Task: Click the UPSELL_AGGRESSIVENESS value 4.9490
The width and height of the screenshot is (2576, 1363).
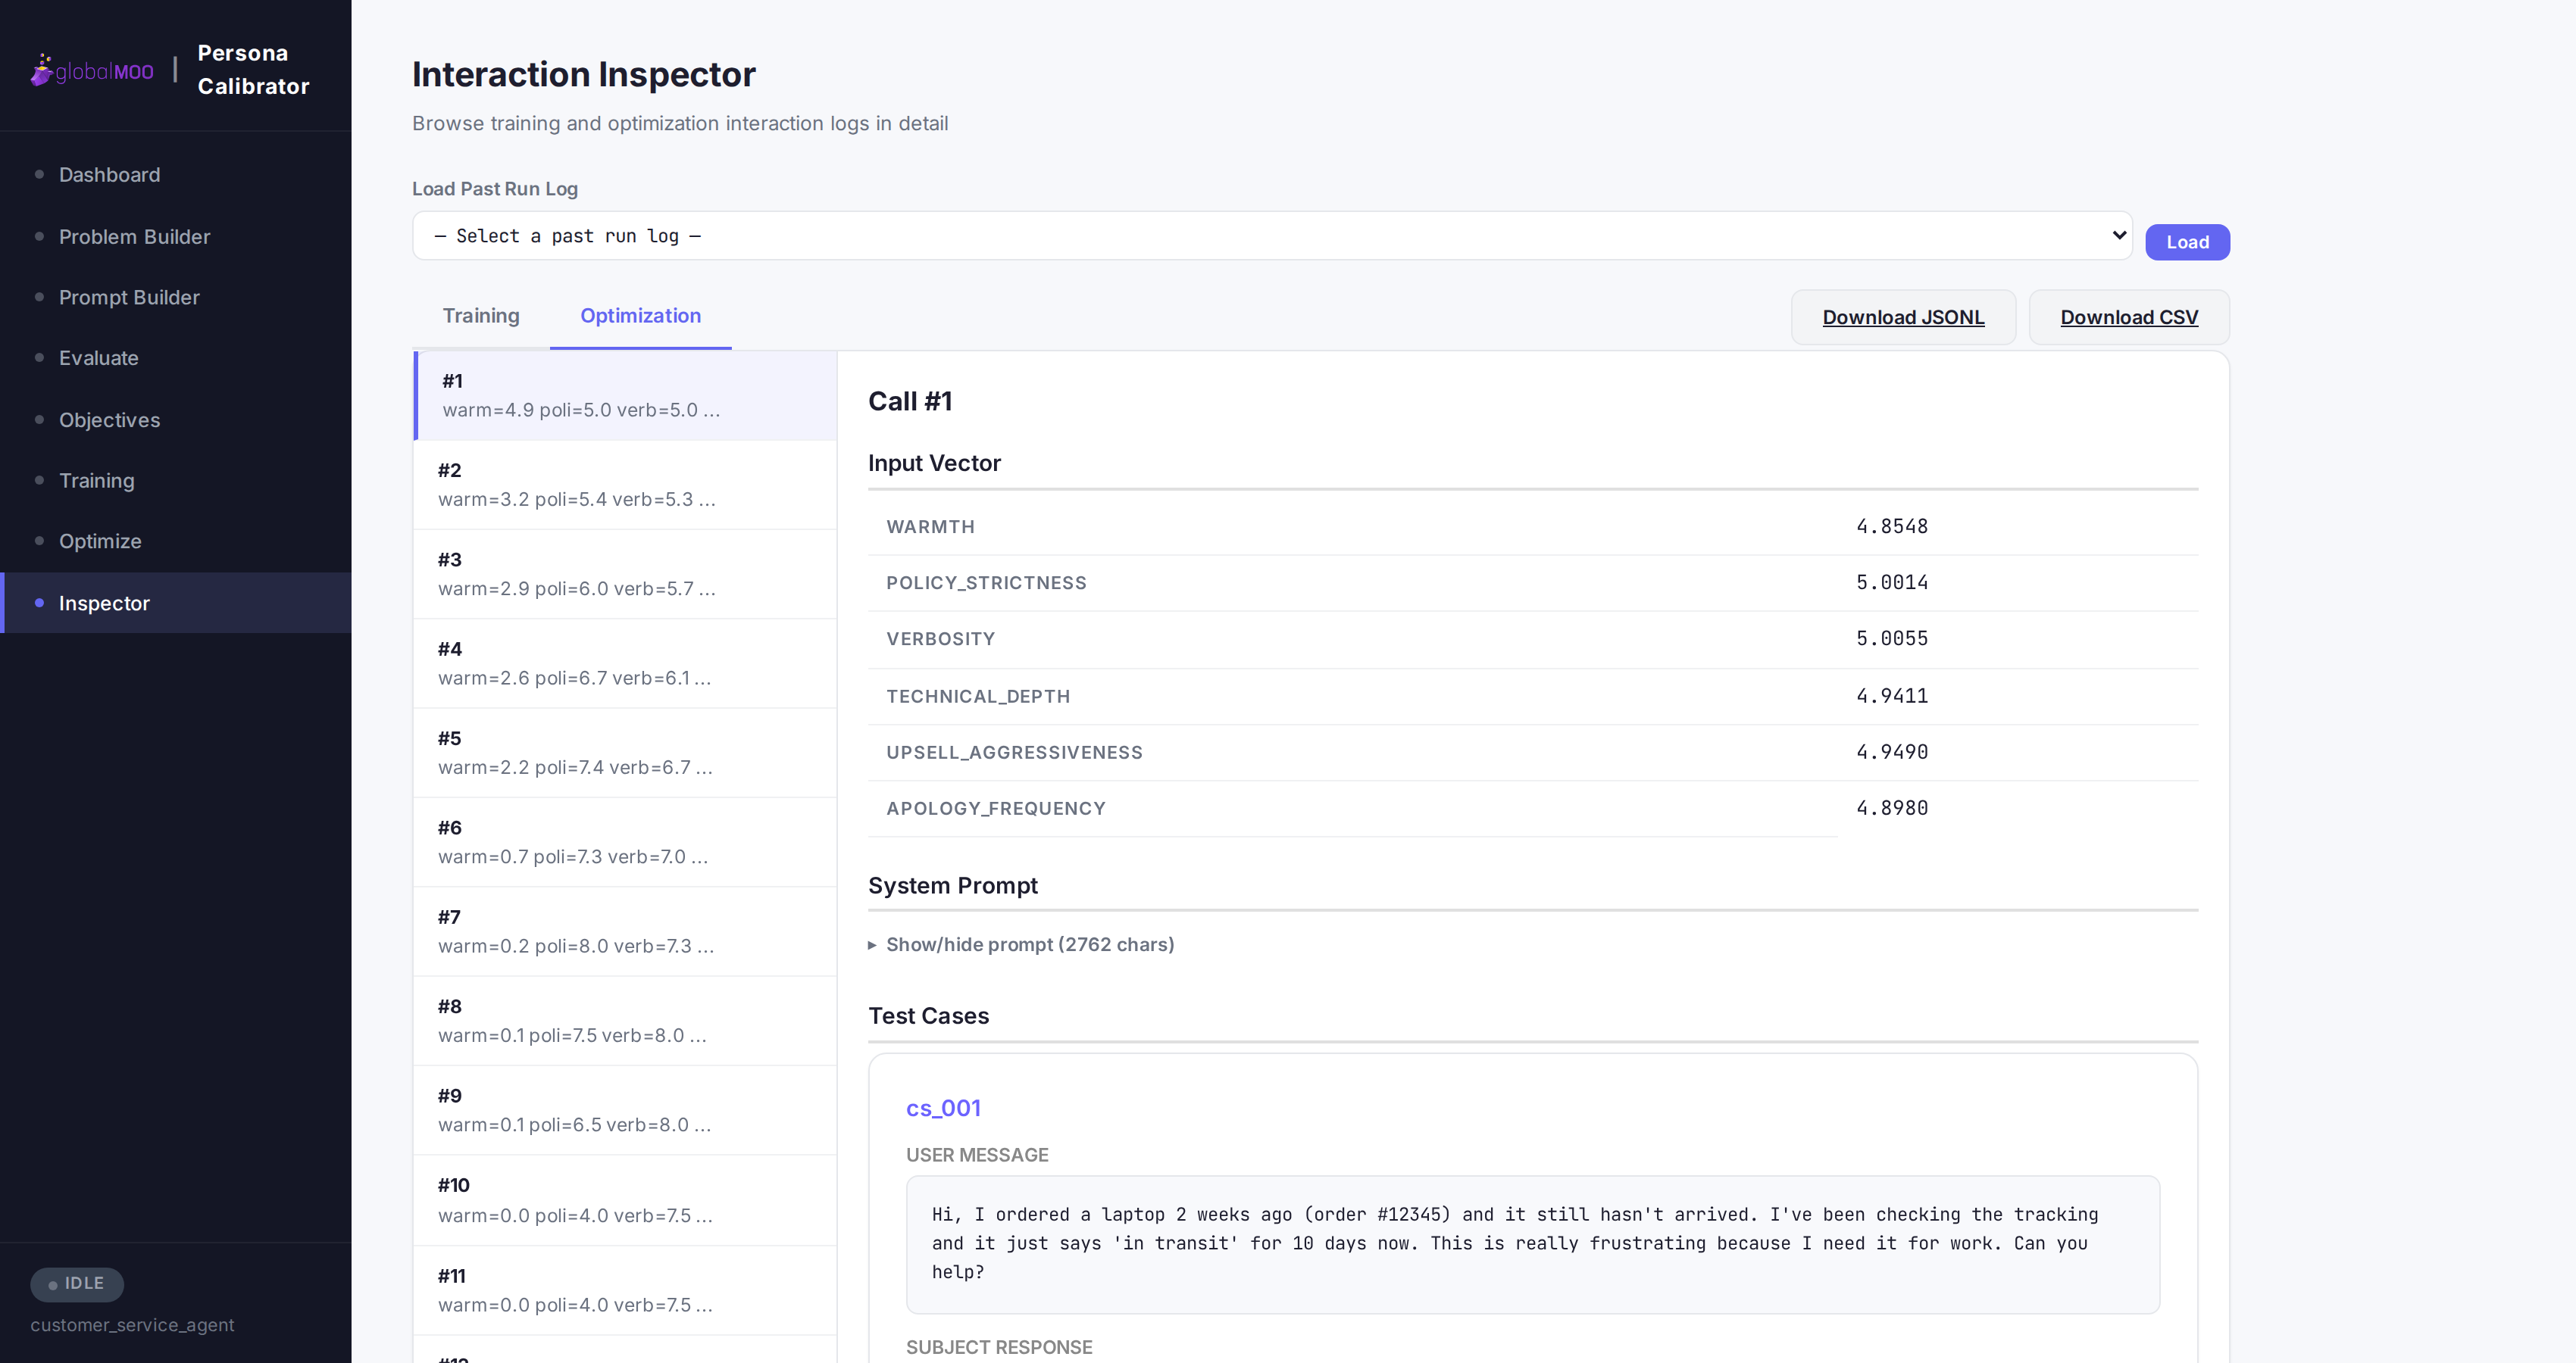Action: pyautogui.click(x=1892, y=751)
